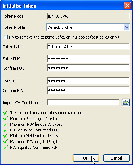
Task: Click the 'Initialise Token' title bar text
Action: click(x=19, y=6)
